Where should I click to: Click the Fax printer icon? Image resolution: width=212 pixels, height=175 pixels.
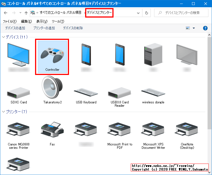click(x=52, y=130)
